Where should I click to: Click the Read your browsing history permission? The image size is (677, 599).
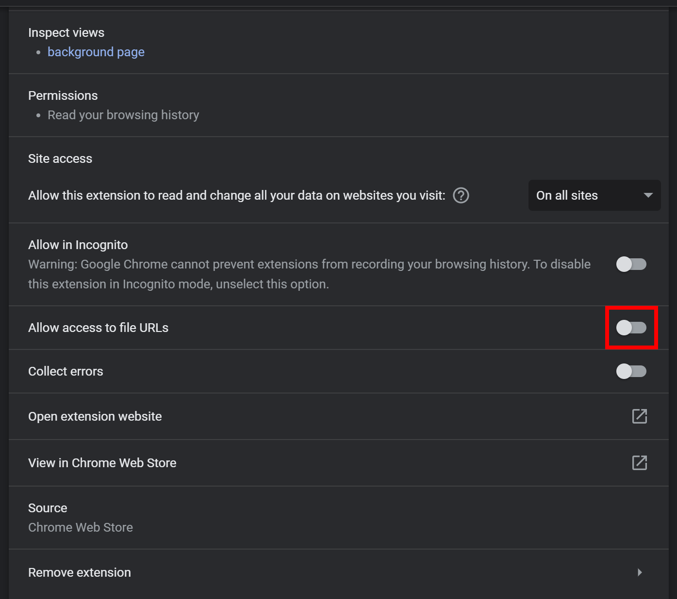123,115
